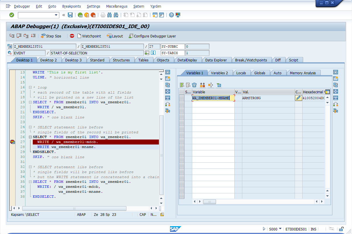
Task: Open the Memory Analysis tab
Action: [x=303, y=73]
